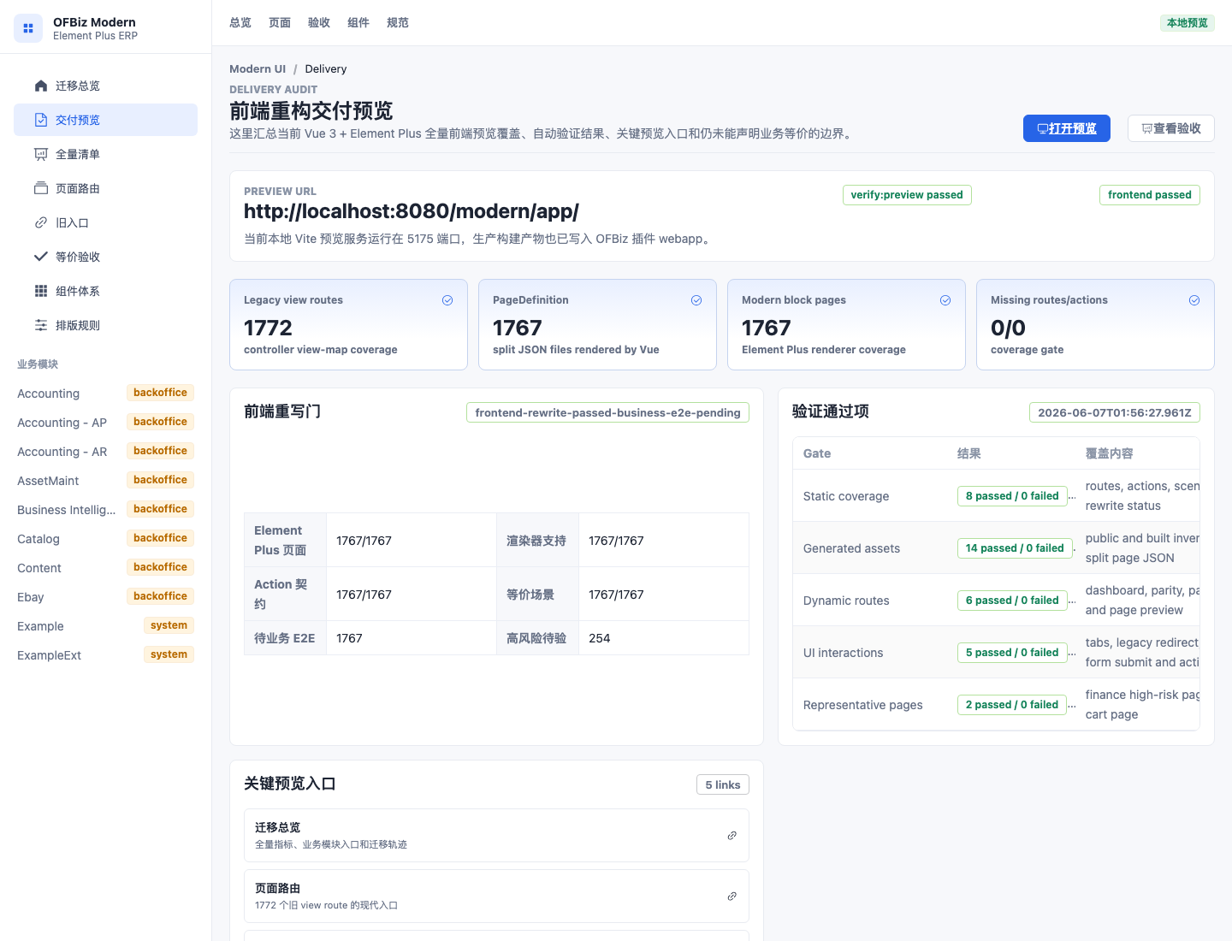Open the AssetMaint module link
The width and height of the screenshot is (1232, 941).
[x=105, y=481]
